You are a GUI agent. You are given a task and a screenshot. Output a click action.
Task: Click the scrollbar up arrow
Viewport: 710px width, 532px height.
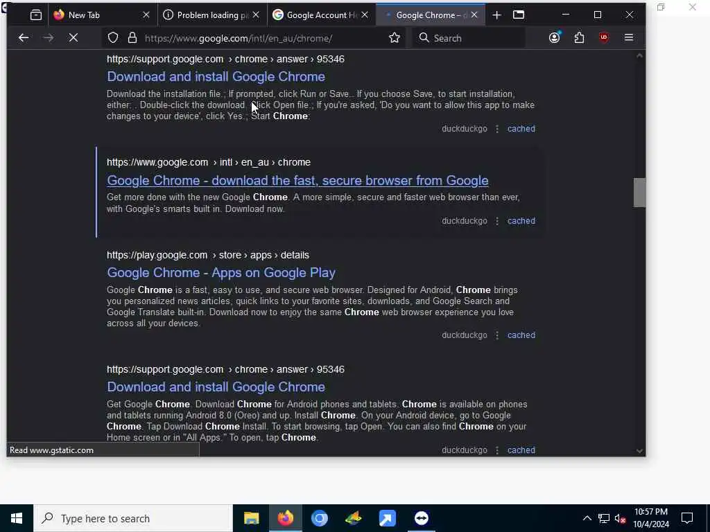[639, 55]
